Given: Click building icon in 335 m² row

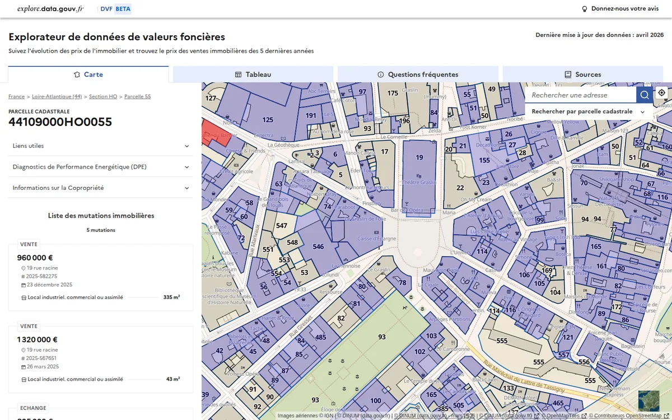Looking at the screenshot, I should point(24,297).
